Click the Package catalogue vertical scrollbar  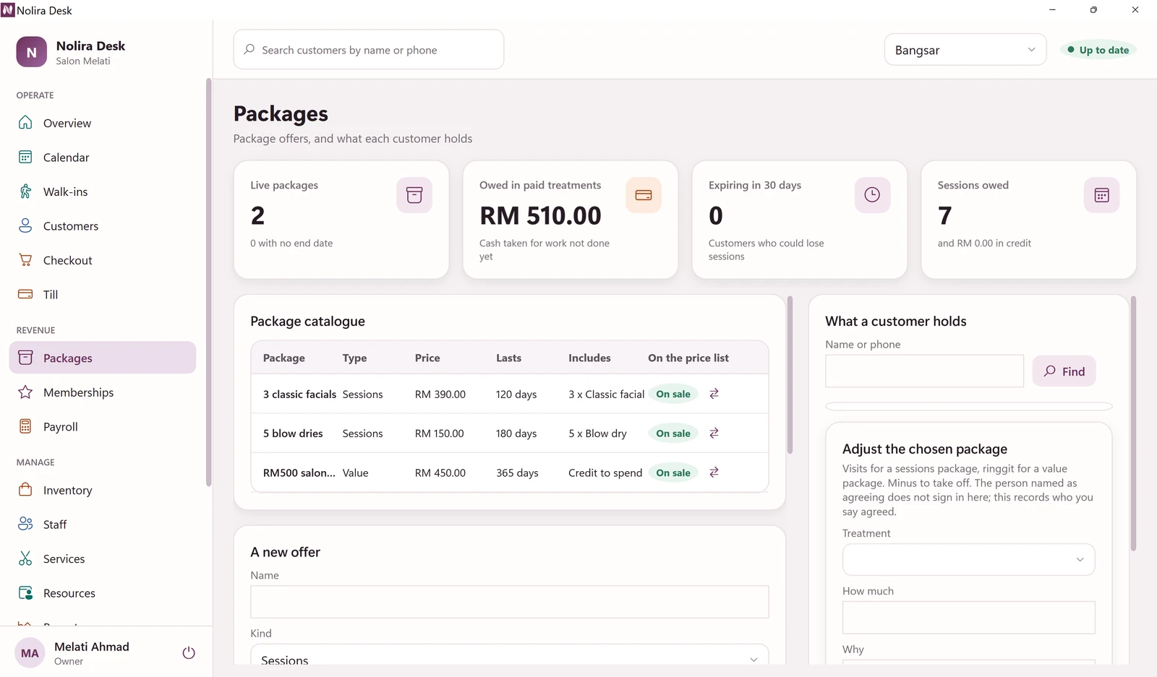click(x=790, y=375)
